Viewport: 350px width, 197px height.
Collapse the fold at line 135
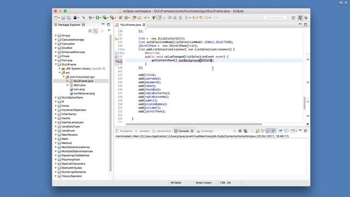click(124, 49)
